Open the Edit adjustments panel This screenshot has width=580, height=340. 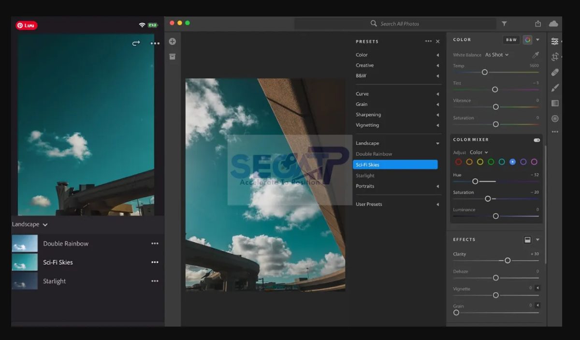click(555, 41)
